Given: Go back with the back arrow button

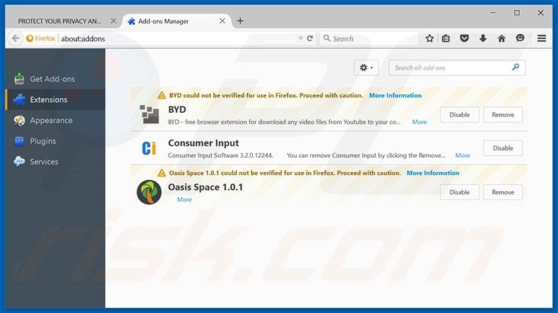Looking at the screenshot, I should click(16, 38).
